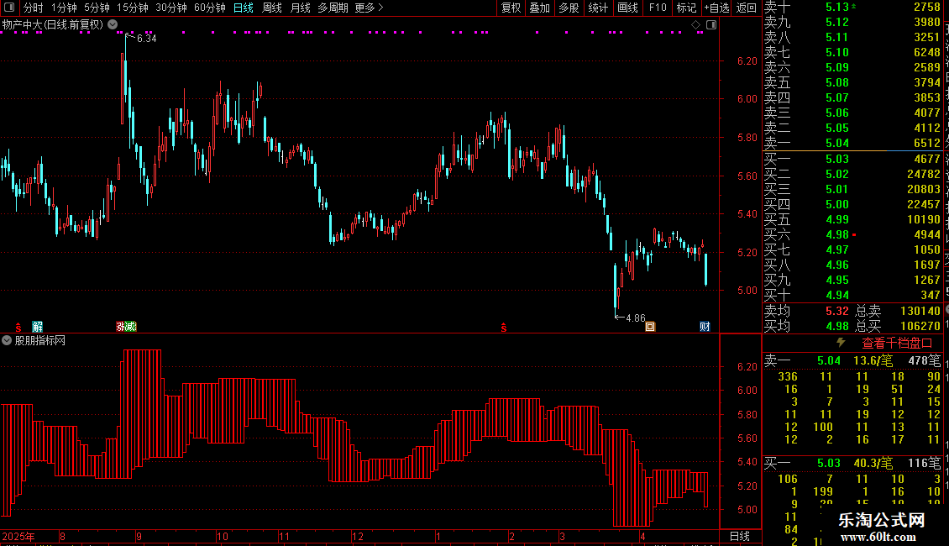
Task: Click the 财 financial report marker
Action: (705, 326)
